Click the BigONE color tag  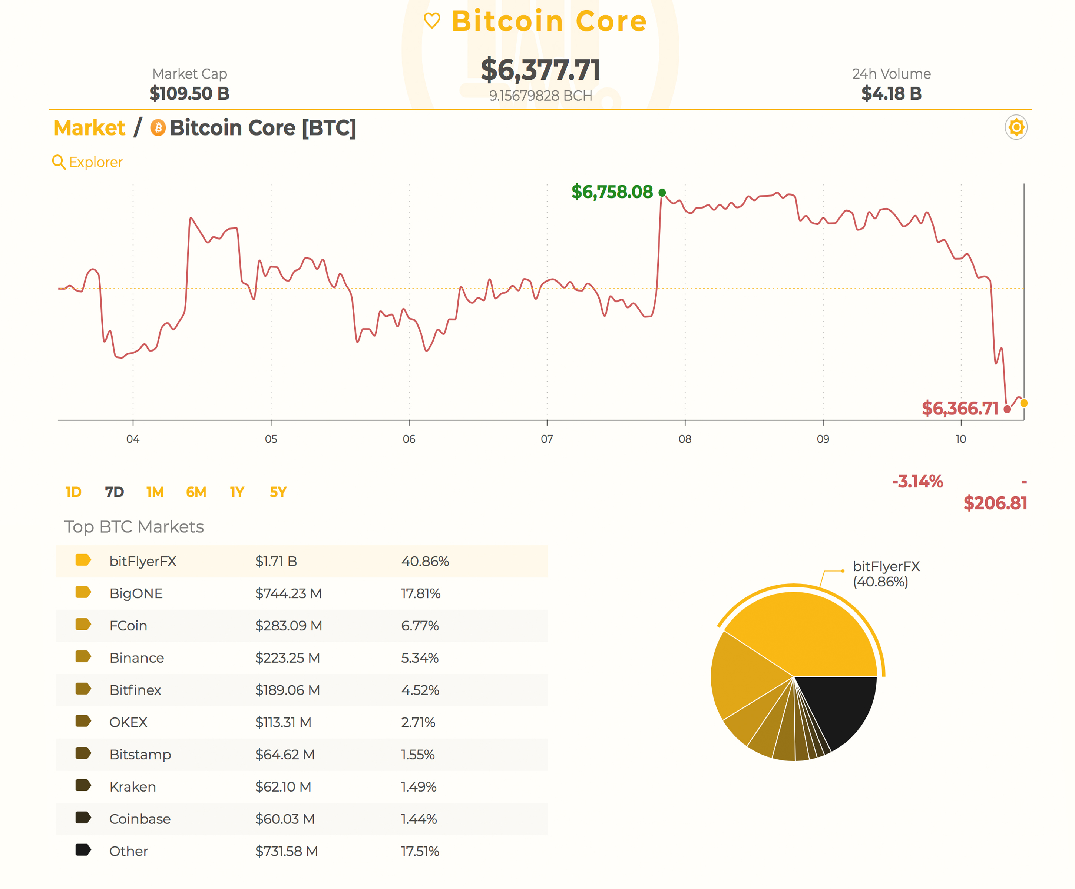(x=83, y=592)
